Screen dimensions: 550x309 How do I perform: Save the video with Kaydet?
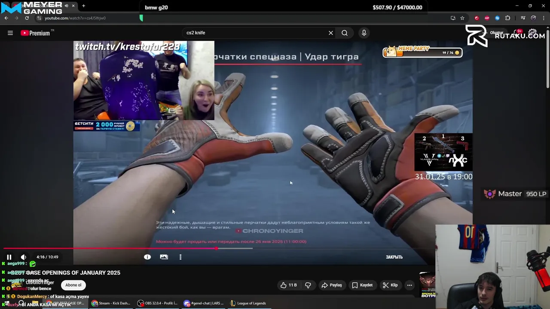[362, 285]
